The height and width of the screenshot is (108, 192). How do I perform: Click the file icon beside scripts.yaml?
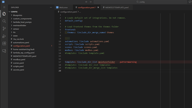tap(11, 66)
